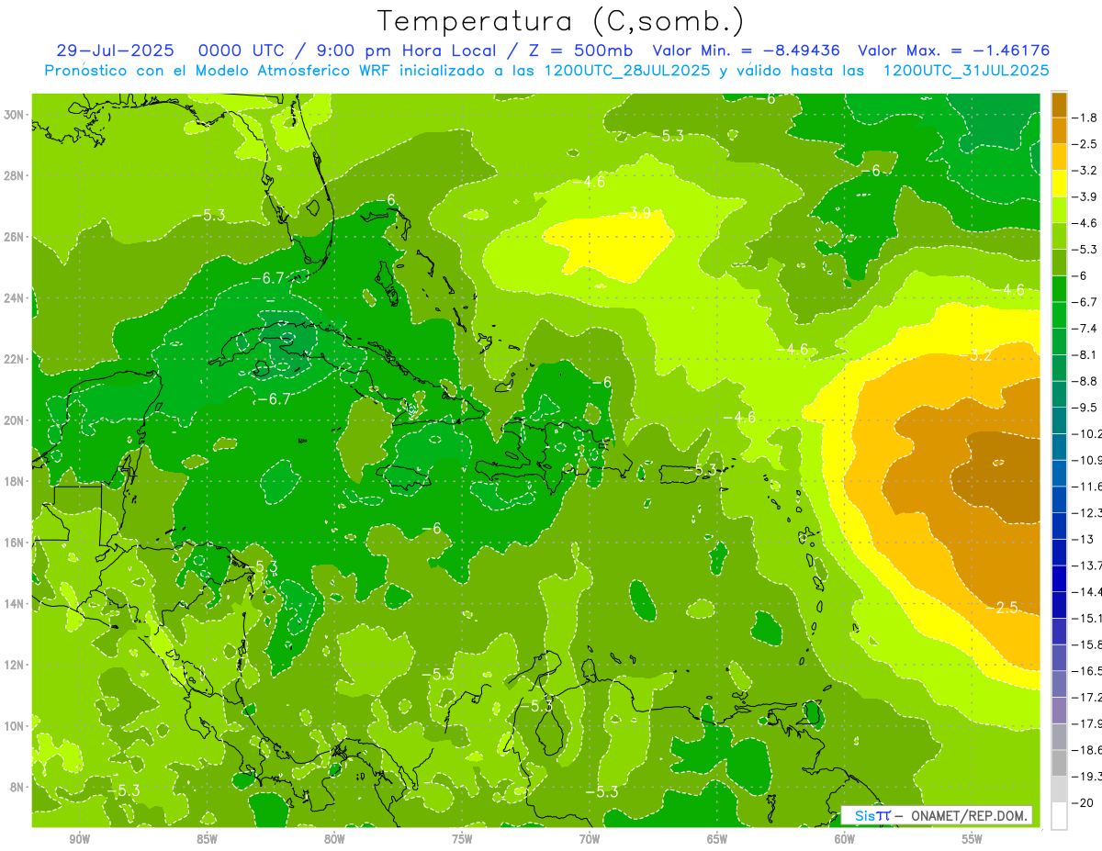
Task: Click the '-20' legend value
Action: 1081,802
